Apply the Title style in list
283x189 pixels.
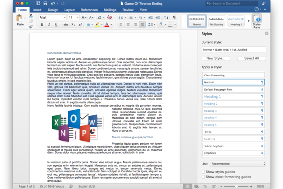coord(234,132)
